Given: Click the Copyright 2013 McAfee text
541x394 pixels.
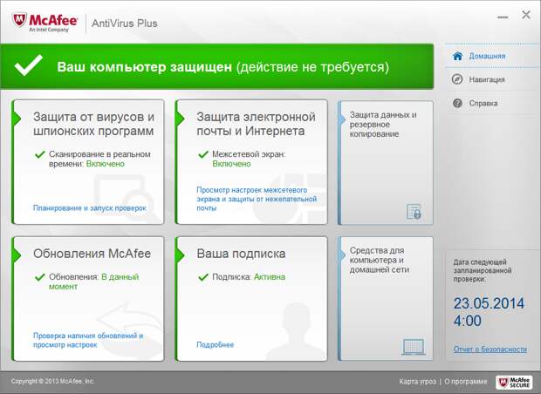Looking at the screenshot, I should (x=52, y=381).
